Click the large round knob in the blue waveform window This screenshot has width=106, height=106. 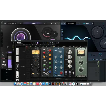pos(97,32)
